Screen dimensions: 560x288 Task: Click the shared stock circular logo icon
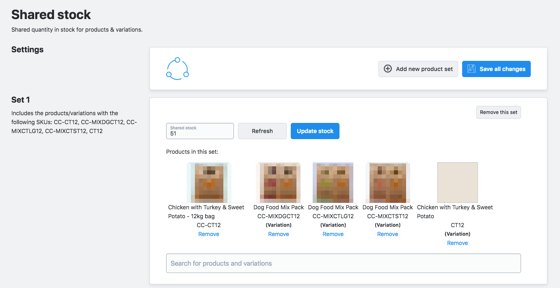click(x=177, y=69)
